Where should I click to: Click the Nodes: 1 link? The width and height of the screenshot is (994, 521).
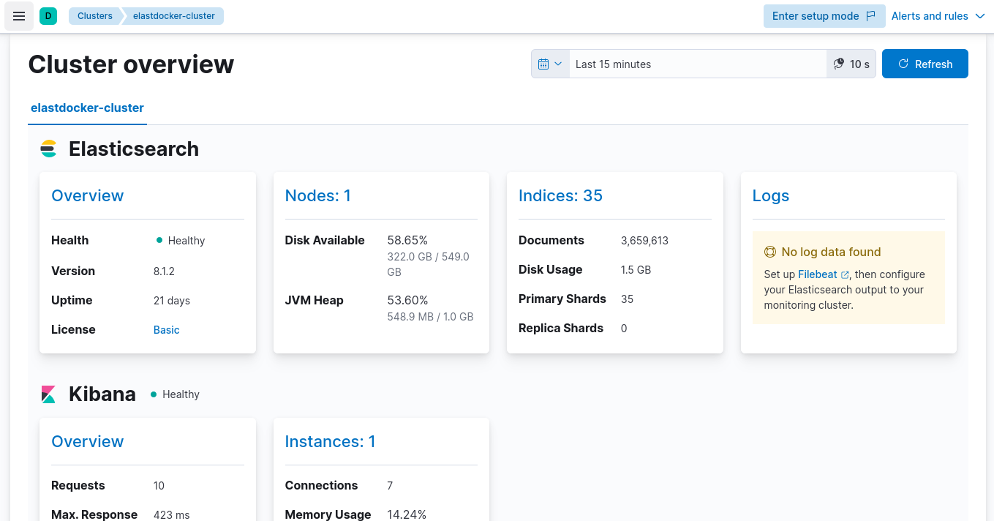coord(317,195)
